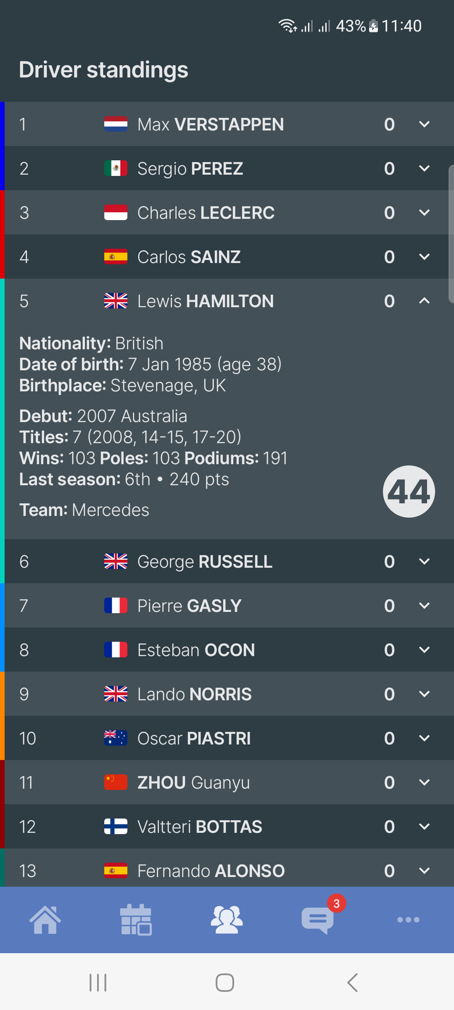Open Android recent apps button
Viewport: 454px width, 1010px height.
click(98, 983)
